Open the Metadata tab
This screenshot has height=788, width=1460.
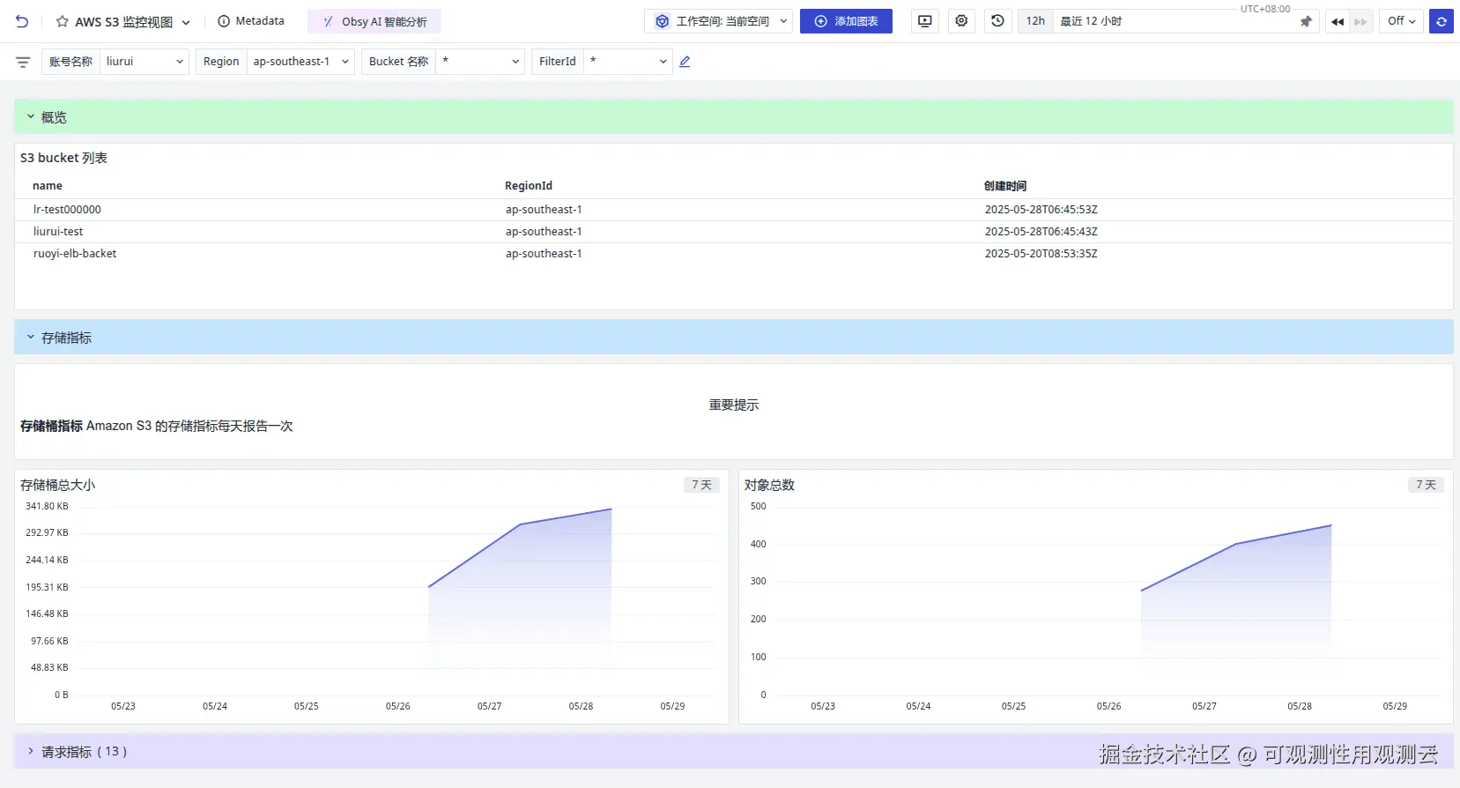tap(251, 21)
